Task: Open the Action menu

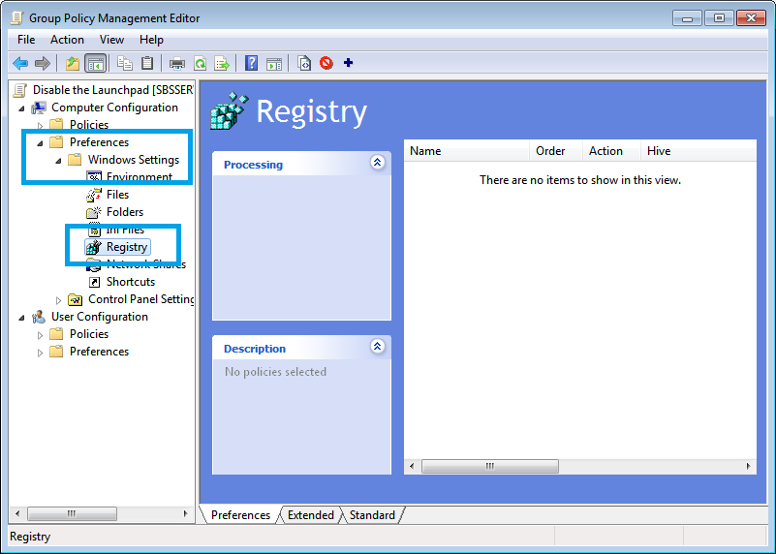Action: (67, 40)
